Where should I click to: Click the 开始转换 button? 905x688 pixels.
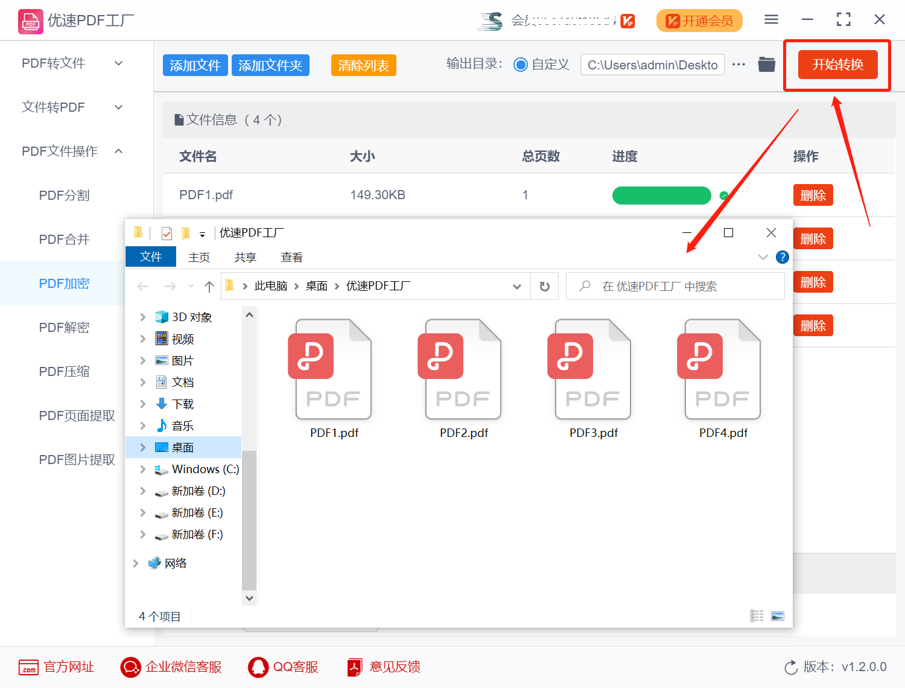click(x=837, y=65)
